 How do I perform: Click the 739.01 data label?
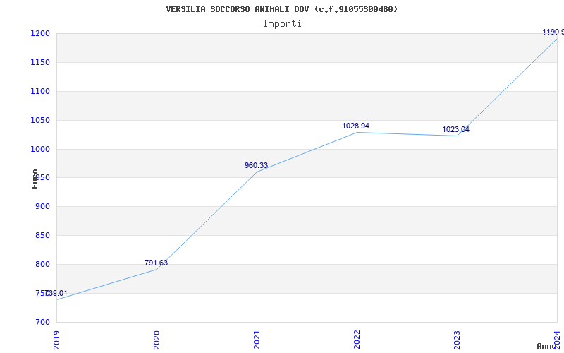[x=56, y=293]
